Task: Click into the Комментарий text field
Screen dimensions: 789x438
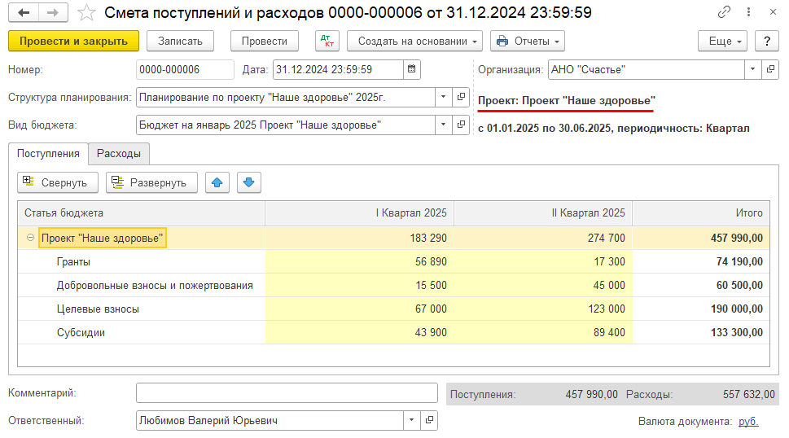Action: click(x=287, y=393)
